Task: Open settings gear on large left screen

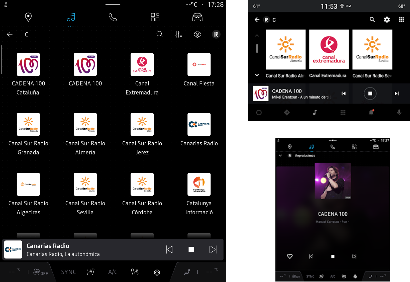Action: (197, 34)
